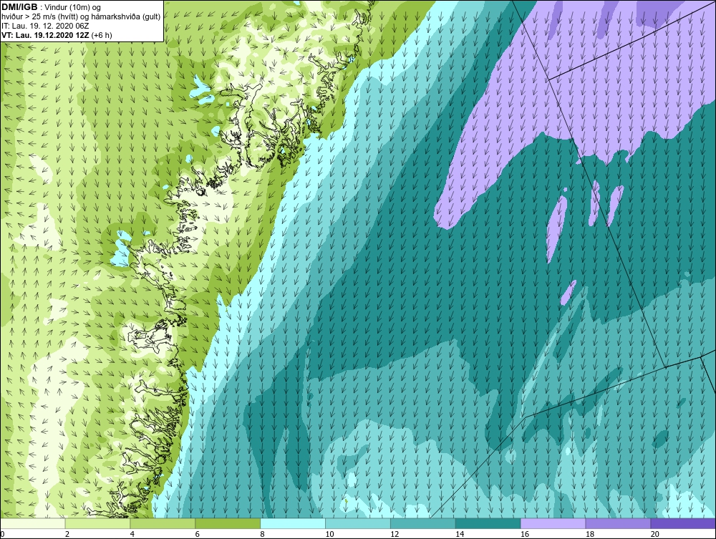The height and width of the screenshot is (539, 716).
Task: Click the legend value '20'
Action: pos(655,534)
